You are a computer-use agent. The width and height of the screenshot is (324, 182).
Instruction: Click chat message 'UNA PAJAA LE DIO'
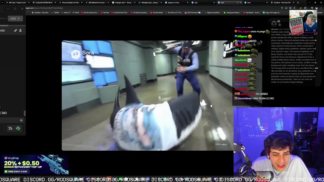(x=263, y=98)
